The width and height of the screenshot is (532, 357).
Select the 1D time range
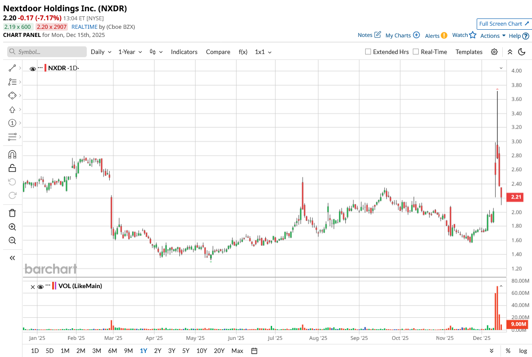(x=35, y=351)
